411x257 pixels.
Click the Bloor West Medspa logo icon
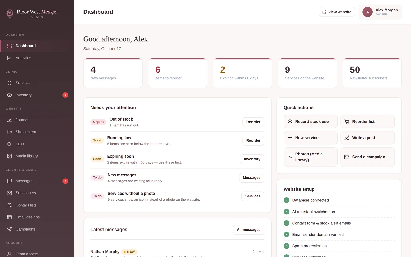pos(10,14)
